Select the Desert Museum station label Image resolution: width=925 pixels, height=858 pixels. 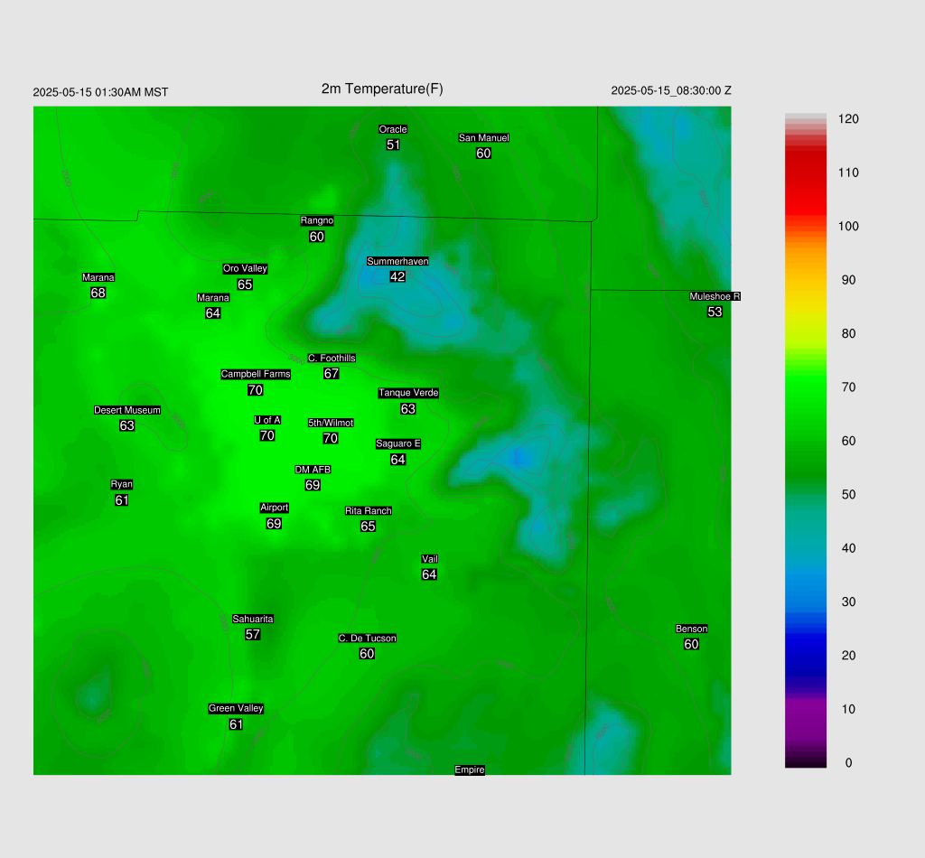pos(126,410)
